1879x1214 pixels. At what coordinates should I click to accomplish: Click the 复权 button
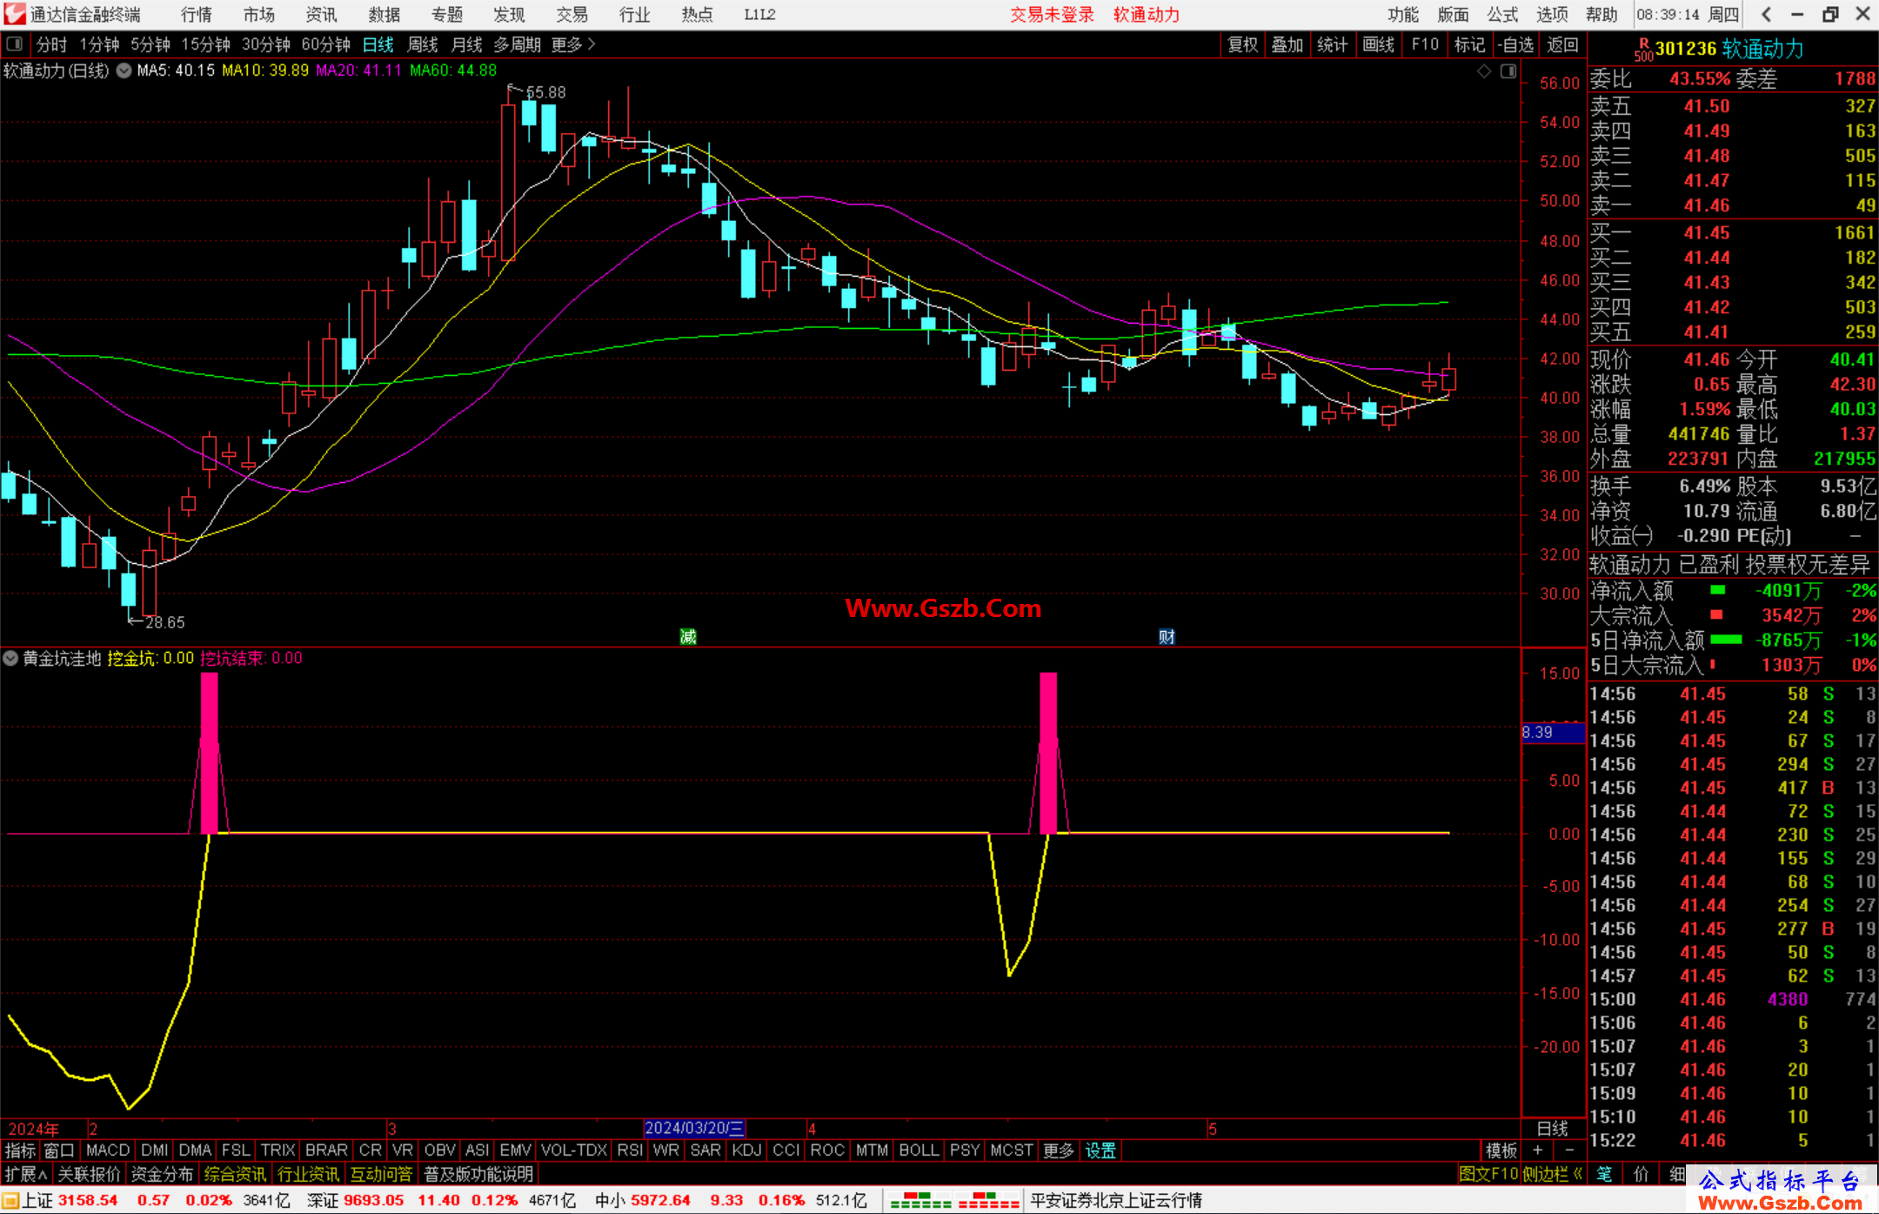coord(1243,44)
